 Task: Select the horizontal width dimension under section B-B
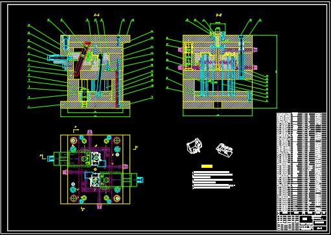[x=218, y=116]
